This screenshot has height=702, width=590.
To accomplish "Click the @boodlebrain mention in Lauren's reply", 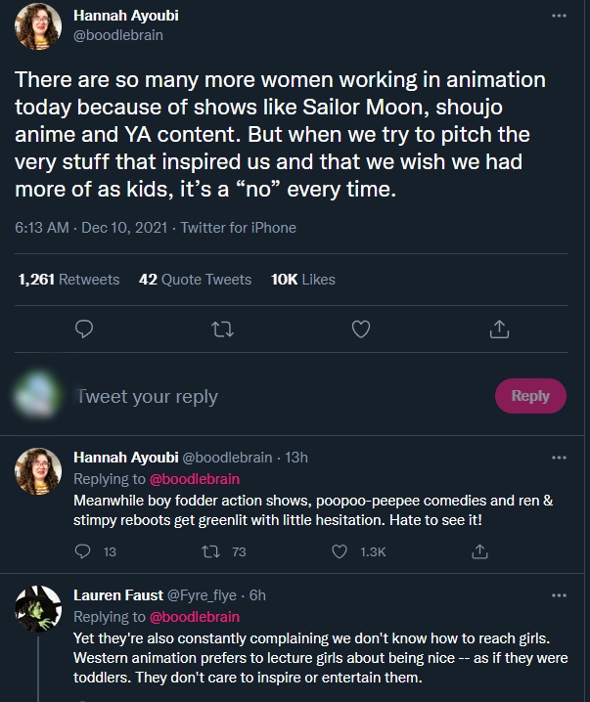I will 194,617.
